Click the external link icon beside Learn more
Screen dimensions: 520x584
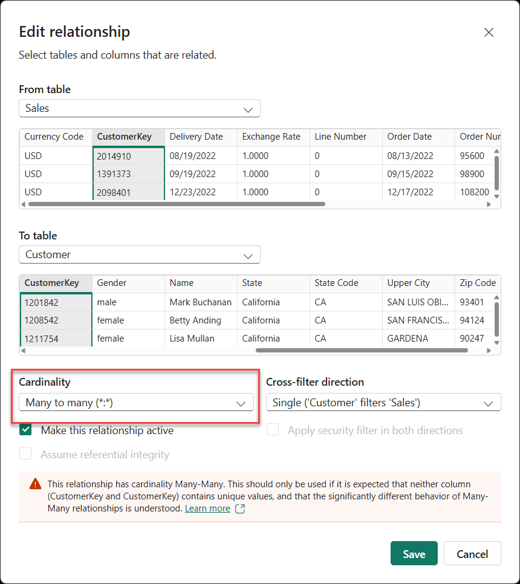point(240,509)
